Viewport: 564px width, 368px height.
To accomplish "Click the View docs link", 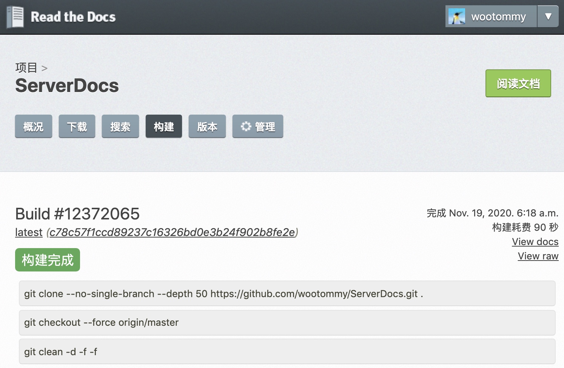I will pyautogui.click(x=535, y=242).
